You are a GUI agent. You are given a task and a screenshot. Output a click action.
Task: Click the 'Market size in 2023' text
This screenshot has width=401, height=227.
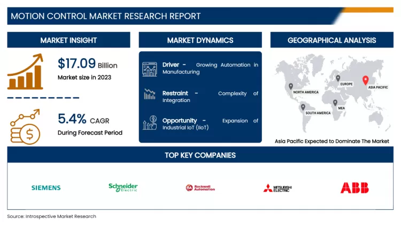[84, 77]
